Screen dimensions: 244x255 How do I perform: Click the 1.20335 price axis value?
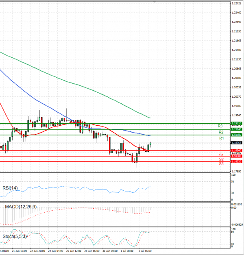[237, 87]
